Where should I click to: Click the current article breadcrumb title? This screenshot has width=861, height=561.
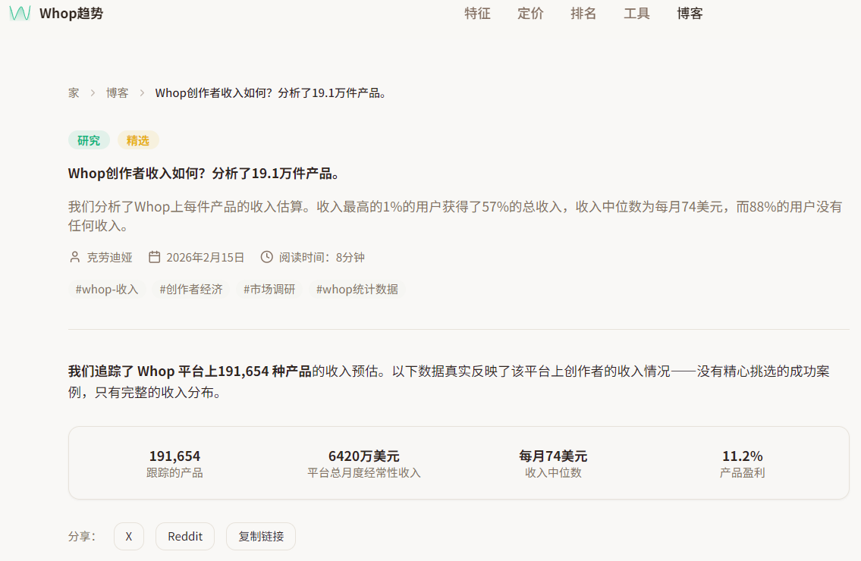272,92
